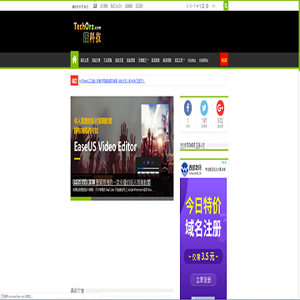The image size is (300, 300).
Task: Click the Twitter count of 197
Action: coord(204,121)
